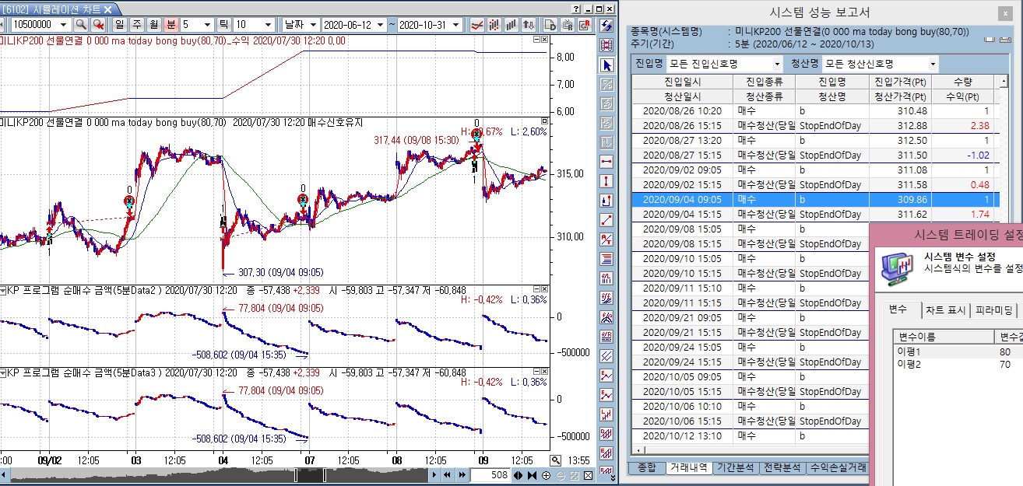Click the bar count field showing 508
The height and width of the screenshot is (486, 1023).
(x=490, y=475)
